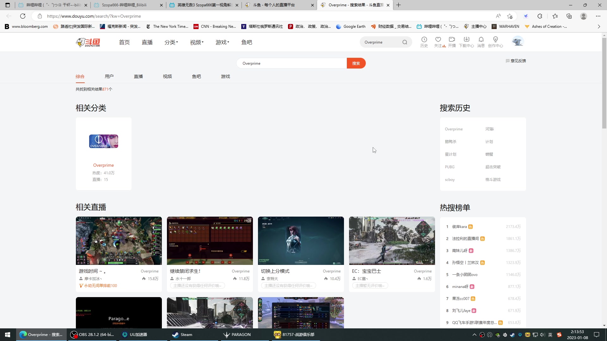
Task: Open hot search entry 果冻cc007
Action: 461,299
